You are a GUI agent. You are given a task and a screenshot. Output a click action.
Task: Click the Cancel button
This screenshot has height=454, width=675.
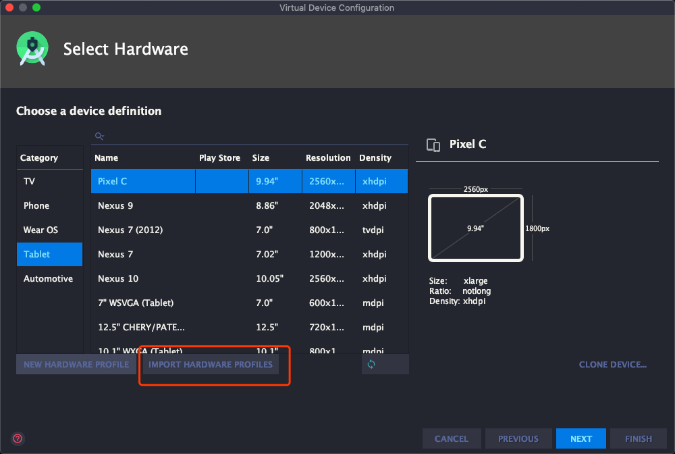(x=452, y=438)
